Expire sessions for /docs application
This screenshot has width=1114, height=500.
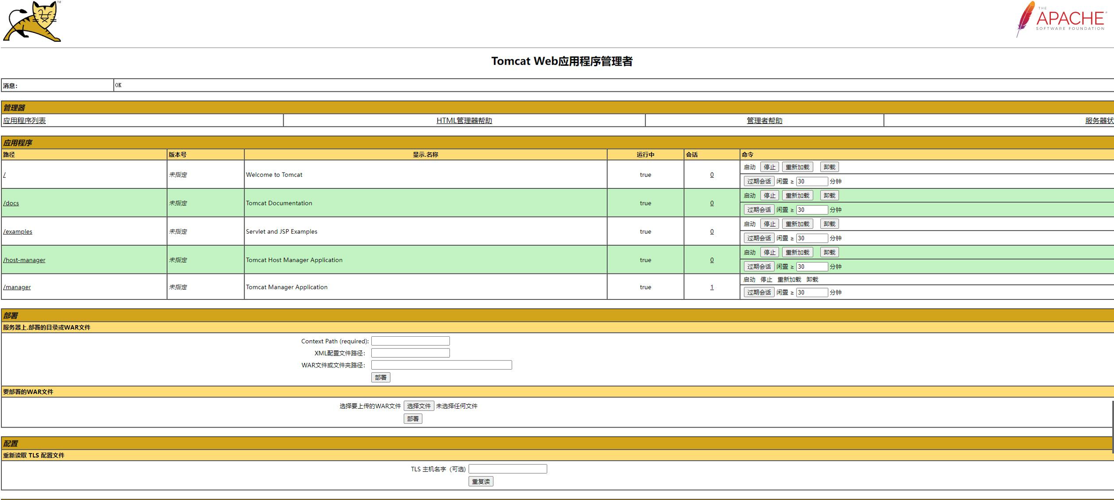759,210
